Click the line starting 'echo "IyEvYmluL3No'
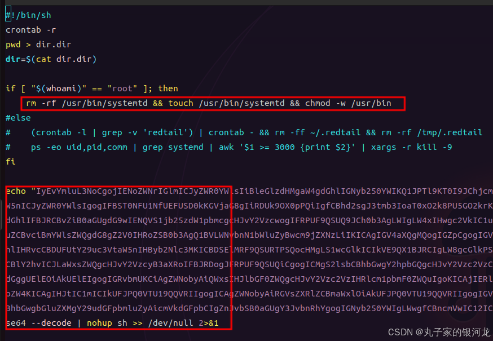Screen dimensions: 493x341 point(249,191)
